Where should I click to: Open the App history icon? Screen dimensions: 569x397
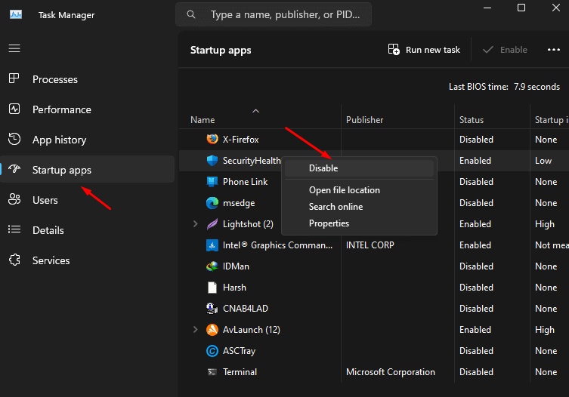point(14,140)
